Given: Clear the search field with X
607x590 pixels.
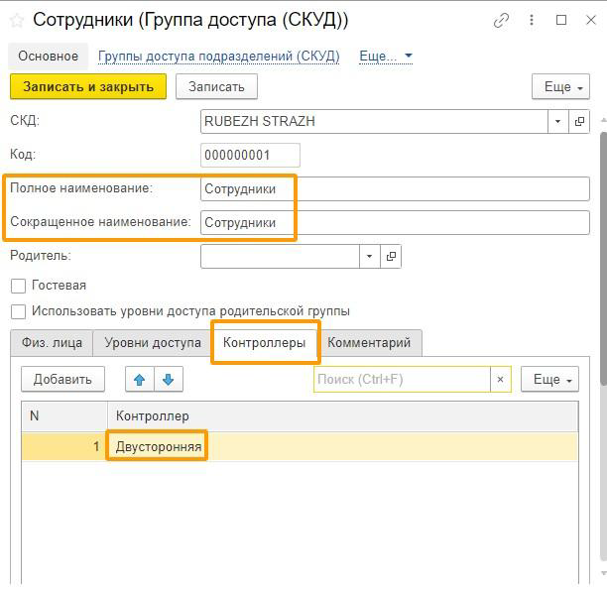Looking at the screenshot, I should coord(501,380).
